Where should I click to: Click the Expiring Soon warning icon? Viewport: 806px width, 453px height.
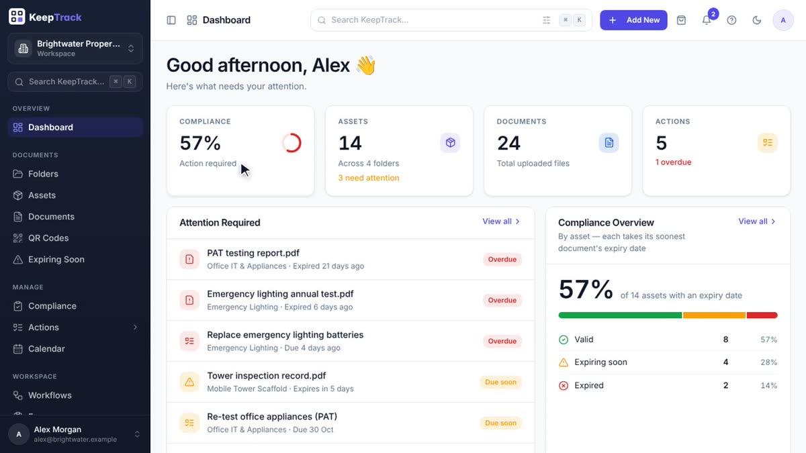click(x=18, y=260)
